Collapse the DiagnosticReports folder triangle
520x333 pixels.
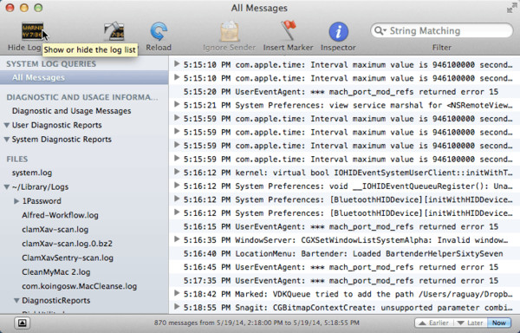(x=16, y=301)
